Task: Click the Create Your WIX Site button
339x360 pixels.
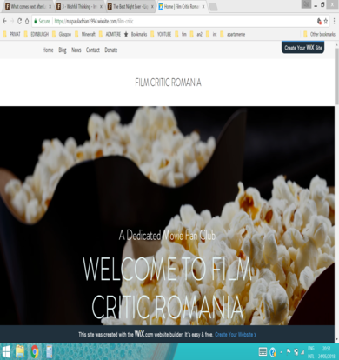Action: pos(303,48)
